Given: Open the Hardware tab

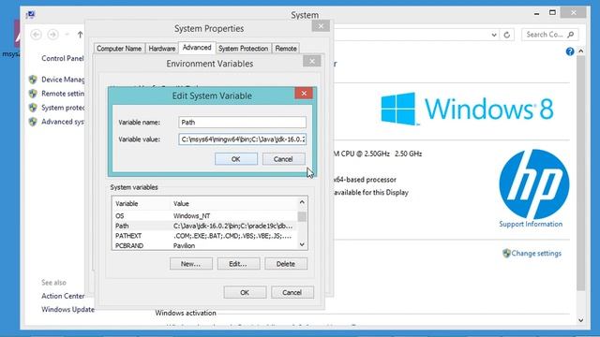Looking at the screenshot, I should tap(162, 49).
